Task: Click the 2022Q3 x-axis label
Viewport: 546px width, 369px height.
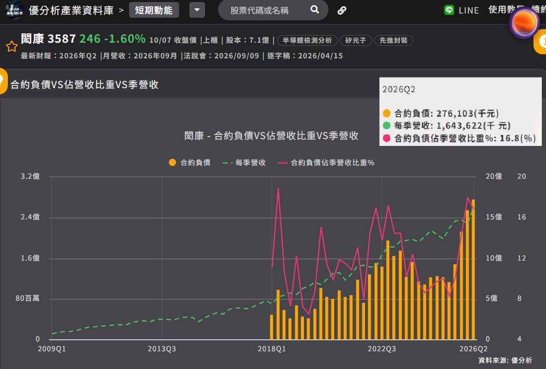Action: 382,349
